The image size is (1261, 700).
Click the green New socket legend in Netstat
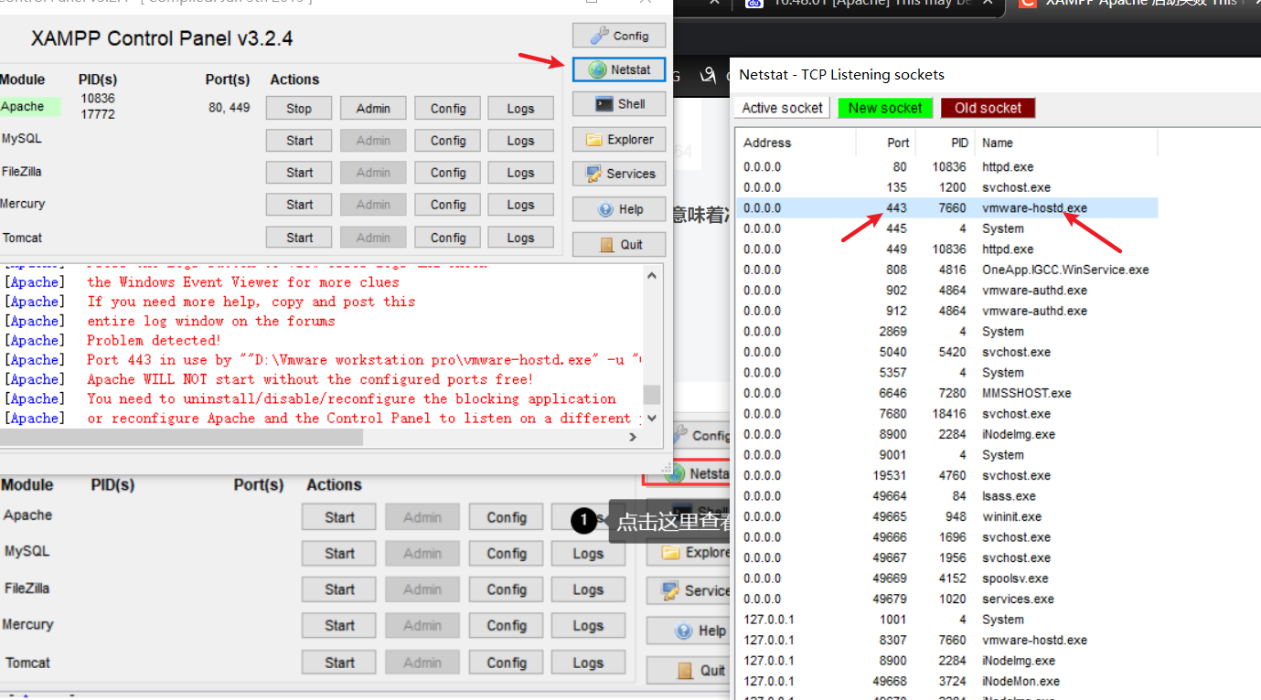pyautogui.click(x=885, y=108)
